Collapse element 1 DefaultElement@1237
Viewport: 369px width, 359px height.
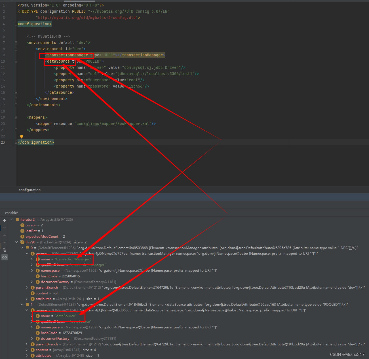point(22,305)
